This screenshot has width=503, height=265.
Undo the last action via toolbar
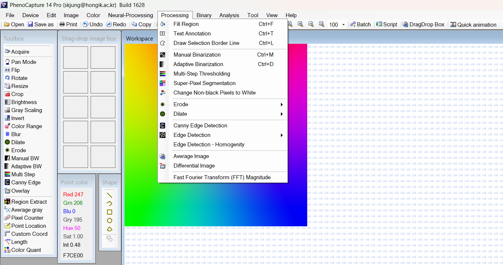(x=92, y=24)
